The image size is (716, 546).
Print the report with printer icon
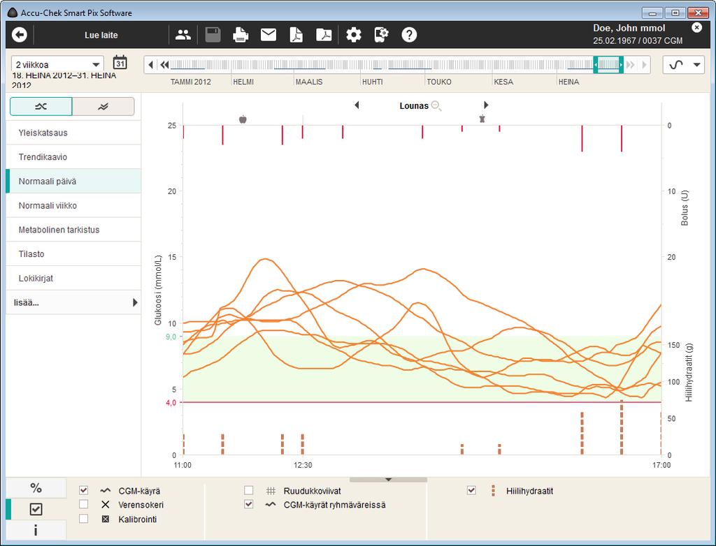[241, 35]
